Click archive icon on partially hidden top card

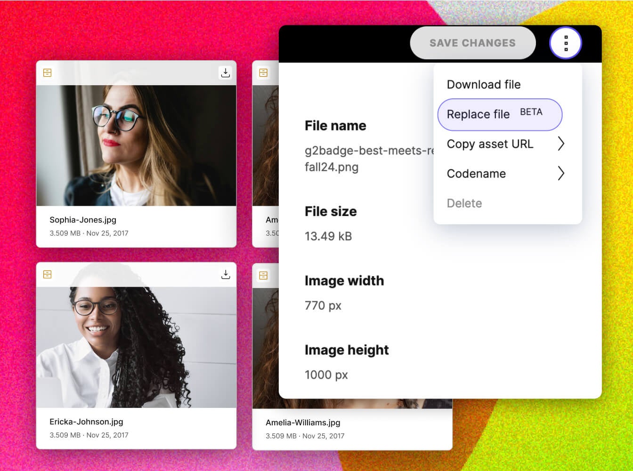tap(263, 73)
